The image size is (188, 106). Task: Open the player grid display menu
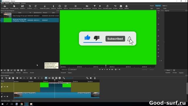(116, 69)
